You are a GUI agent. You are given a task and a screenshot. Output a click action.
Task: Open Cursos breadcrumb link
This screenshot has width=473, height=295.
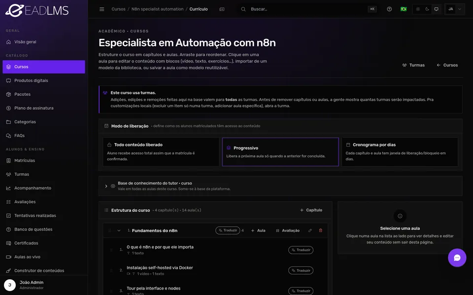[118, 9]
